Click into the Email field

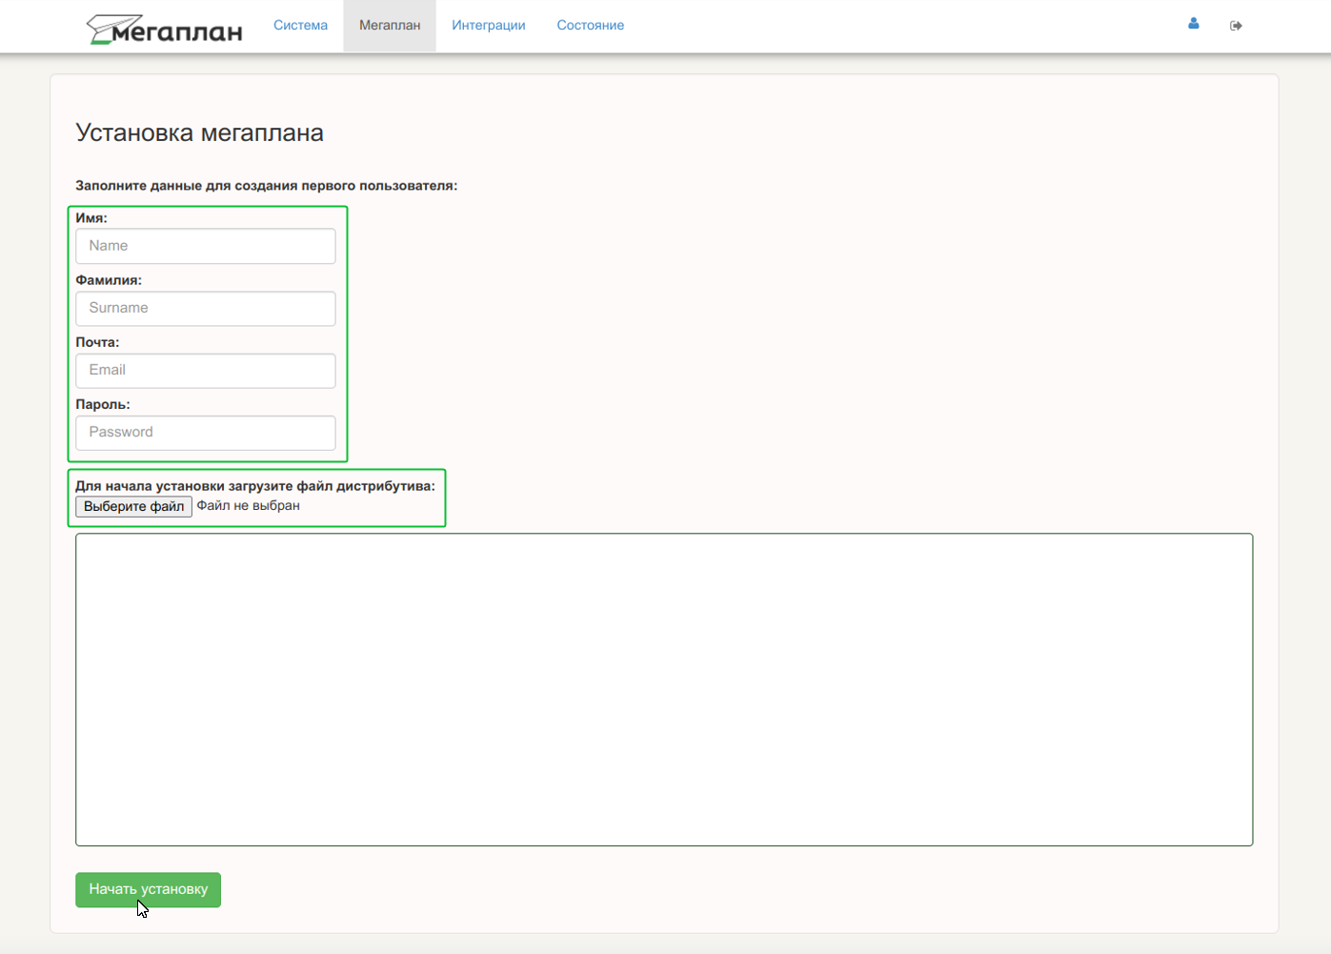coord(206,370)
